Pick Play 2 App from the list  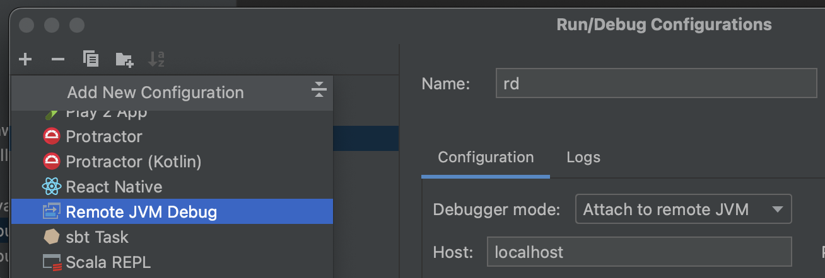pyautogui.click(x=106, y=114)
